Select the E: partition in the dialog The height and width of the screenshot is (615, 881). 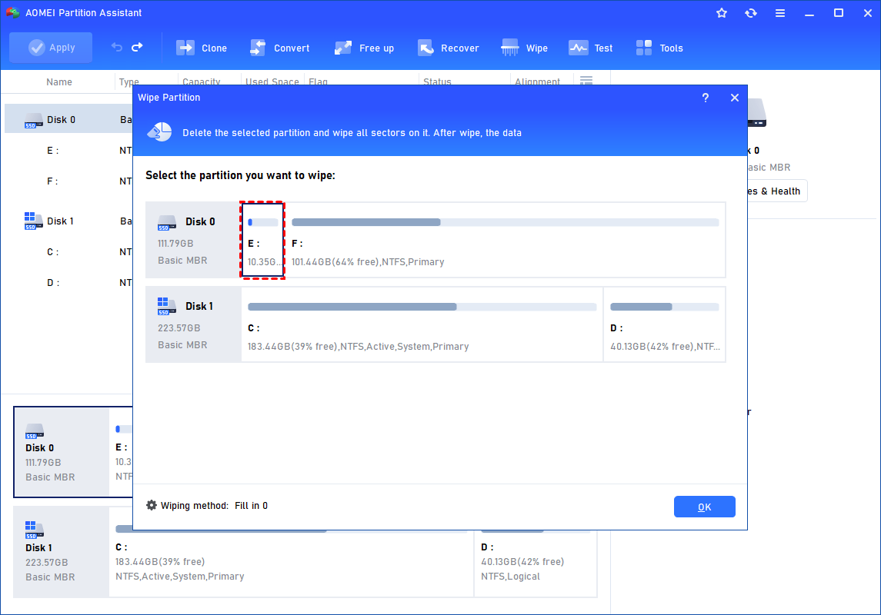point(262,240)
